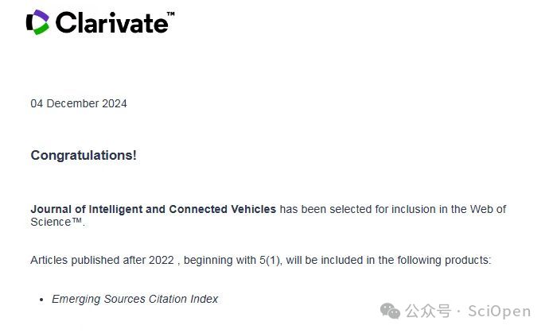The width and height of the screenshot is (549, 333).
Task: Click the word Articles starting the paragraph
Action: point(49,260)
